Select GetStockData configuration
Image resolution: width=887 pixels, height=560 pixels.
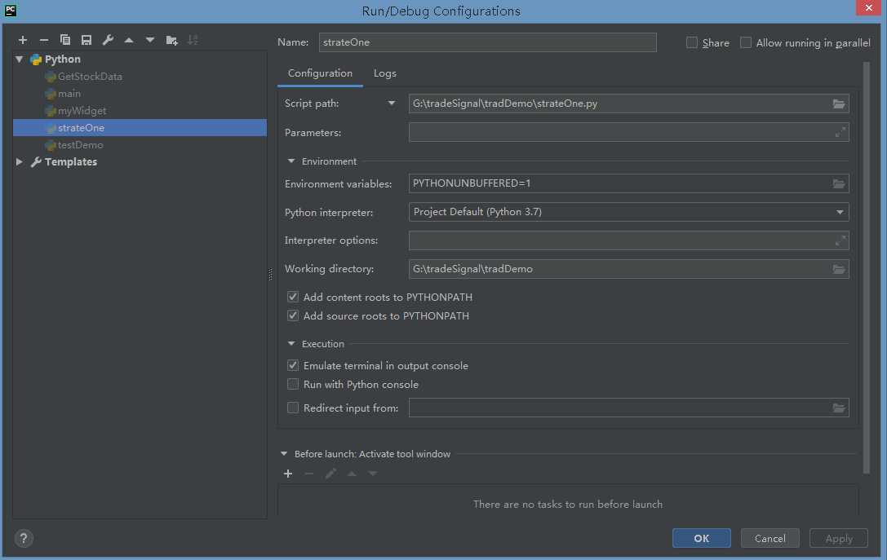(x=90, y=77)
